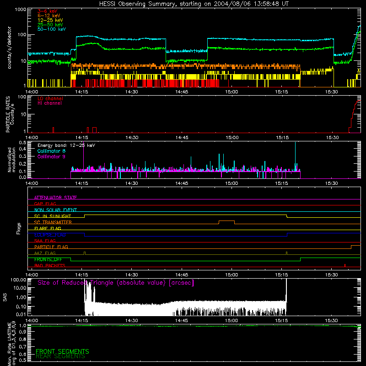
Task: Select the yellow 12-25 keV legend label
Action: tap(50, 20)
